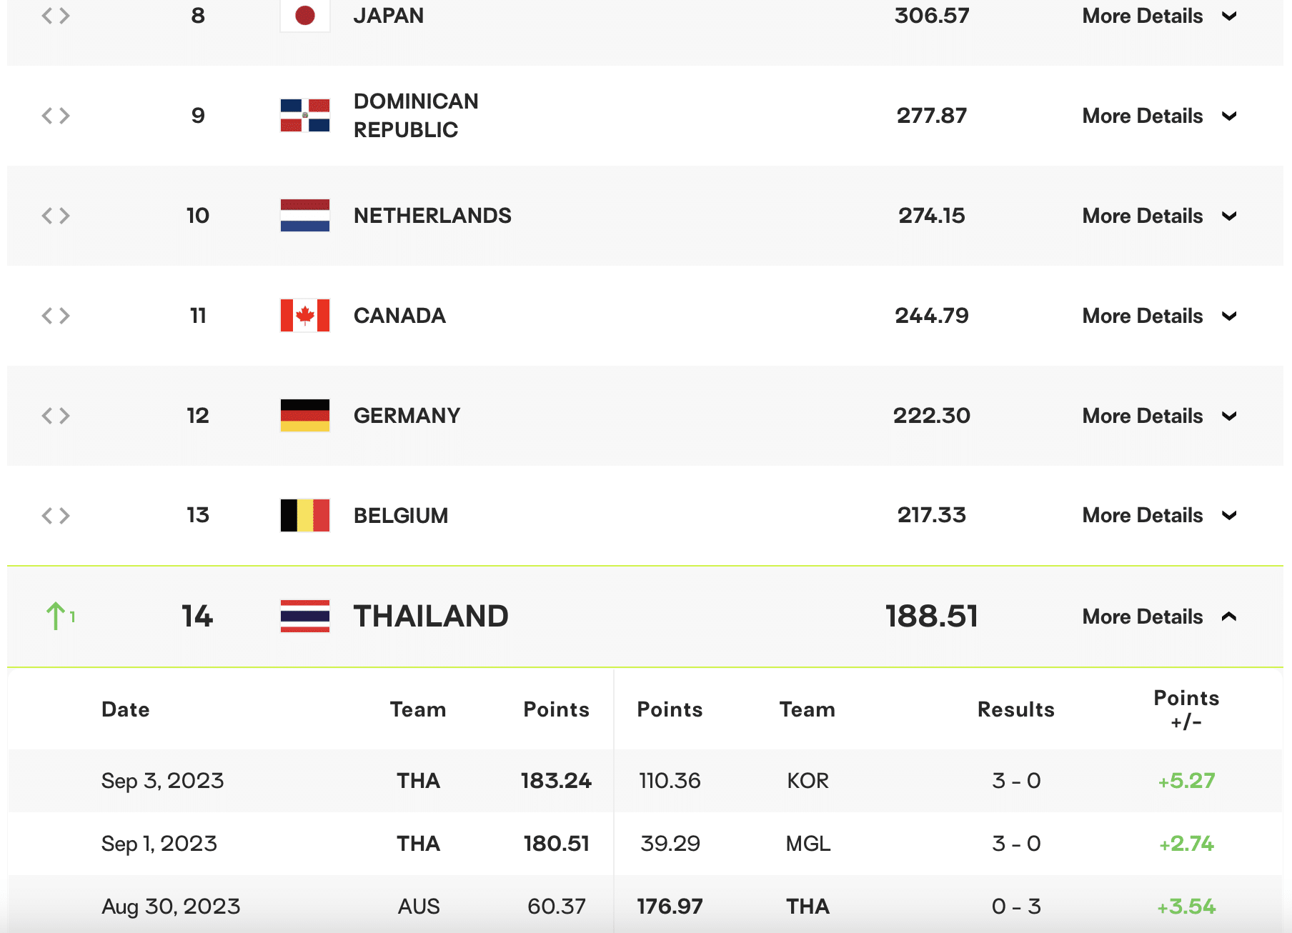Viewport: 1292px width, 933px height.
Task: Click the Thailand flag icon
Action: pyautogui.click(x=305, y=617)
